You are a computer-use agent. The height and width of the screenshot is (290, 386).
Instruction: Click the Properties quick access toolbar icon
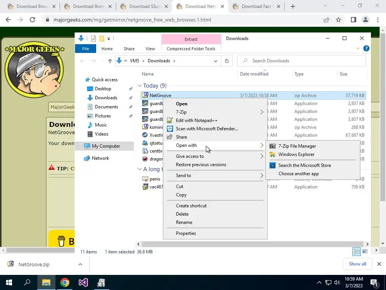click(x=93, y=39)
